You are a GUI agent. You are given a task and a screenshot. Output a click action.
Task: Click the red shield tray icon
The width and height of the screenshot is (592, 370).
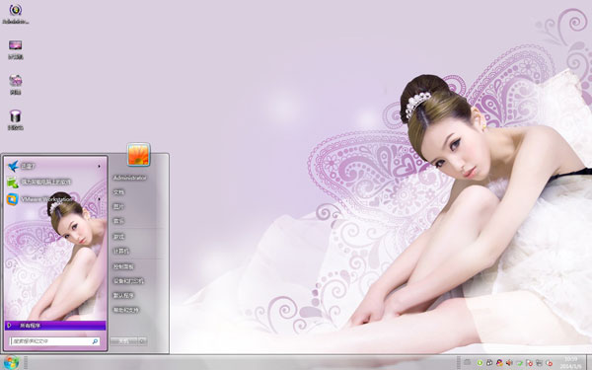(x=549, y=363)
